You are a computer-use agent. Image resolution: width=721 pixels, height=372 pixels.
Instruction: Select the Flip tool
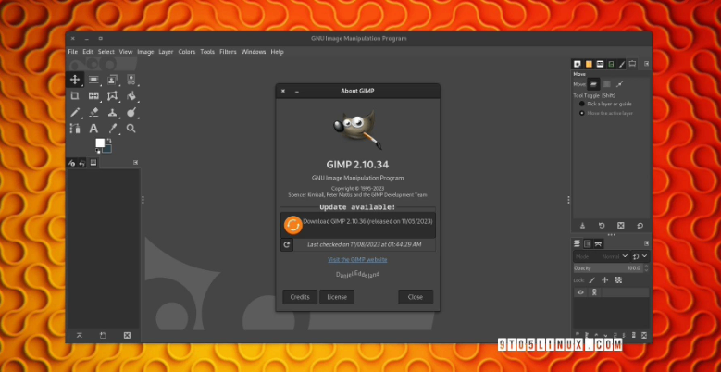point(93,96)
